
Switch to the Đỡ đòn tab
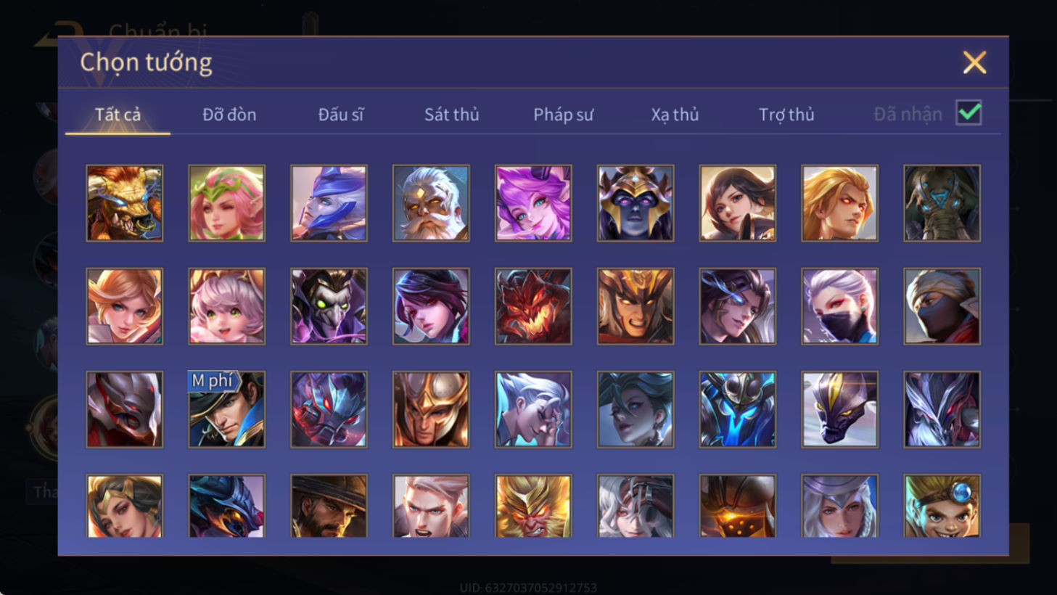point(229,115)
